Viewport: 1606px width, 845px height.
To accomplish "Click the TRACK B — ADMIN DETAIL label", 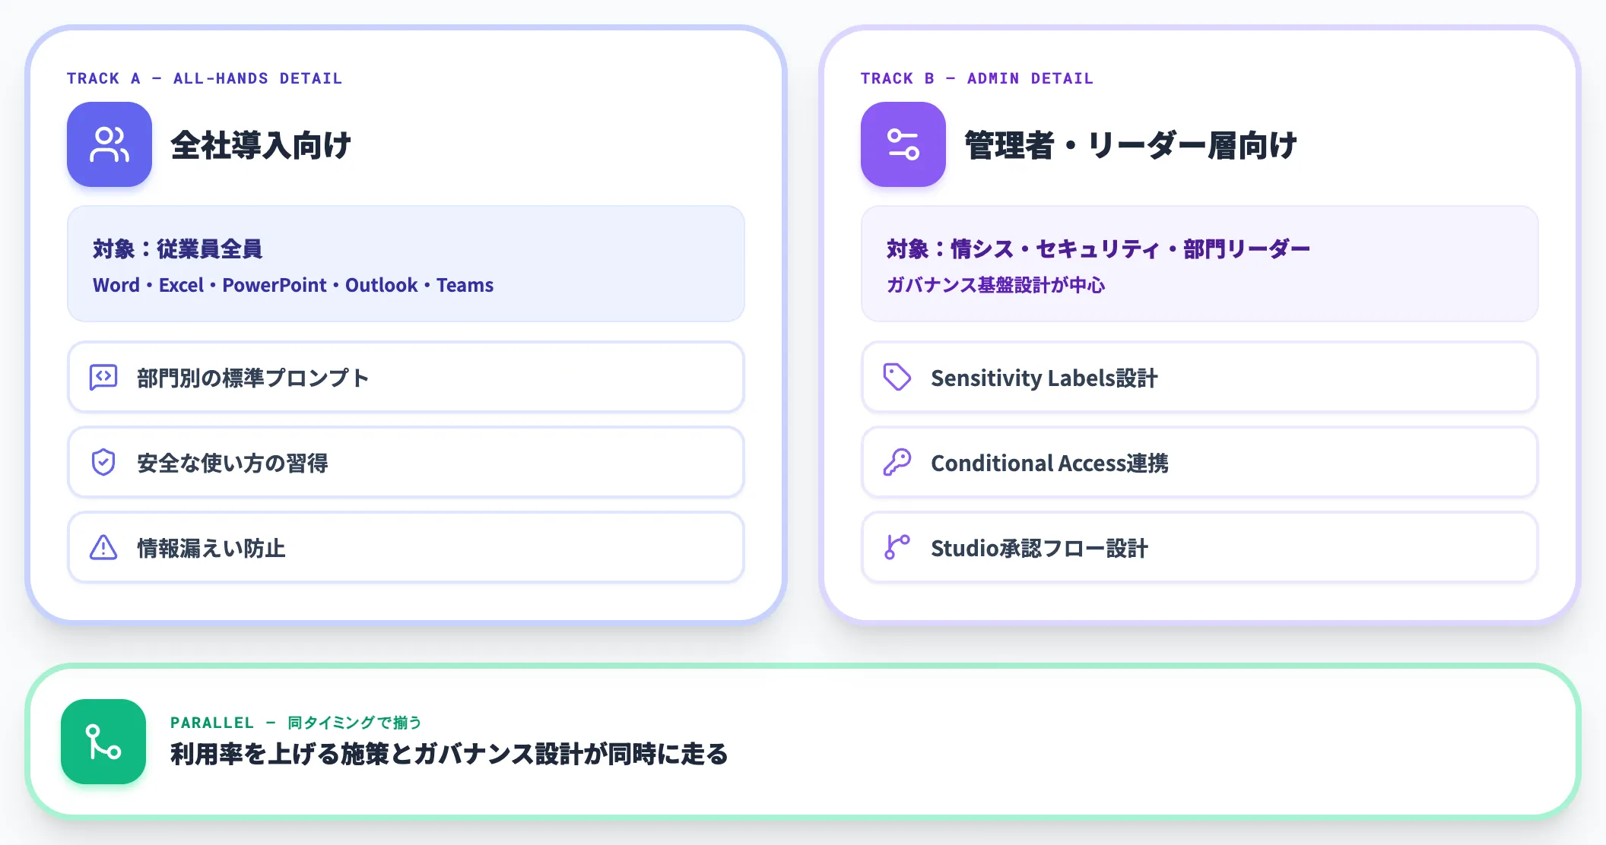I will (977, 78).
